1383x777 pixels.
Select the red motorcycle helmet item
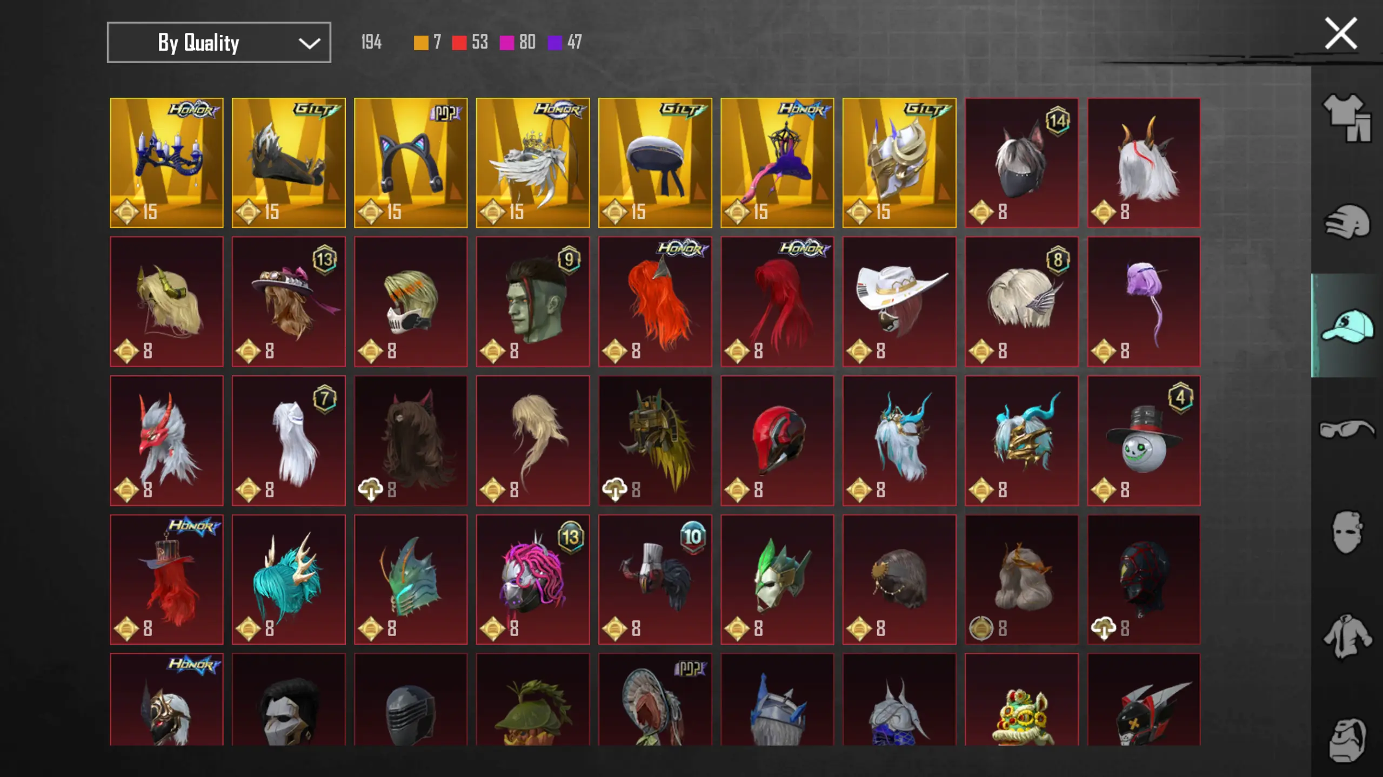[x=777, y=441]
